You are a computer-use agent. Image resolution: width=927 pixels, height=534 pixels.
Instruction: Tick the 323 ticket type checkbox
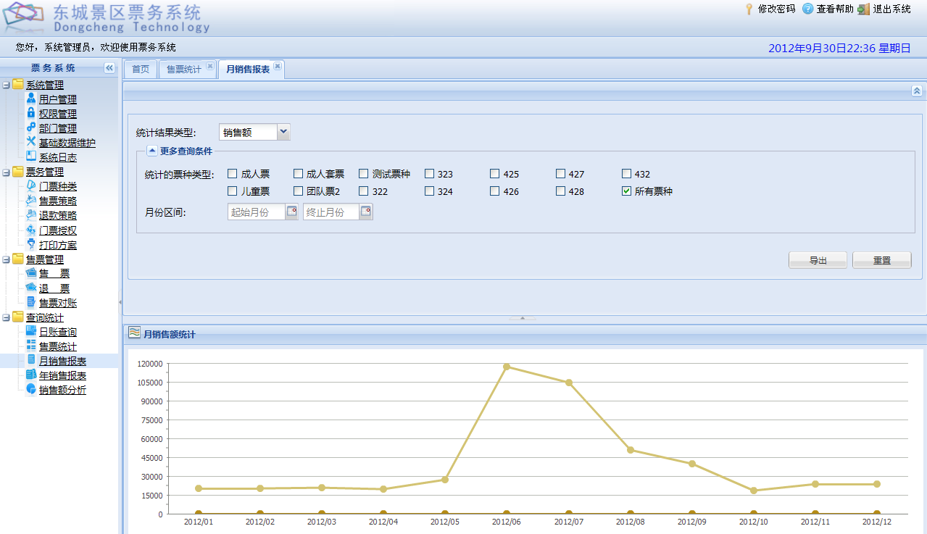430,174
